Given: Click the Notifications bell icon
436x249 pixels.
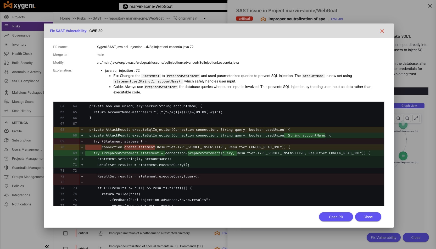Looking at the screenshot, I should click(x=7, y=204).
